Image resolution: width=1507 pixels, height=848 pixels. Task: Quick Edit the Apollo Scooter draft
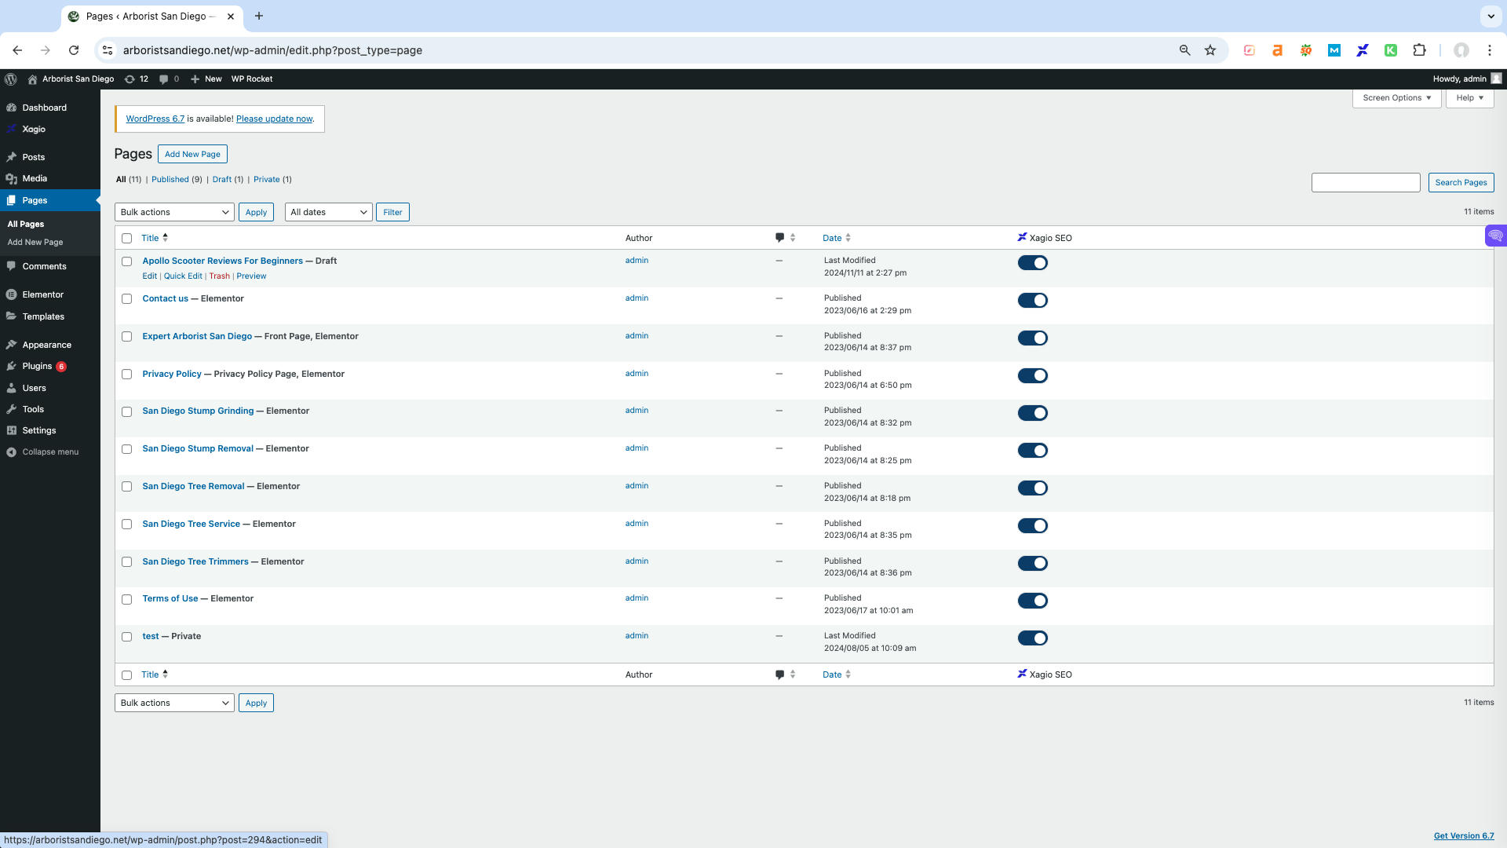click(183, 276)
